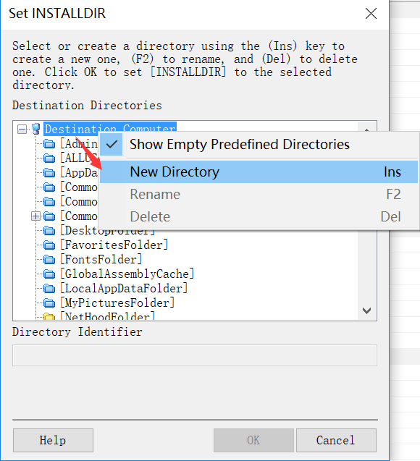Screen dimensions: 420x461
Task: Click the DesktopFolder folder icon
Action: pos(49,230)
